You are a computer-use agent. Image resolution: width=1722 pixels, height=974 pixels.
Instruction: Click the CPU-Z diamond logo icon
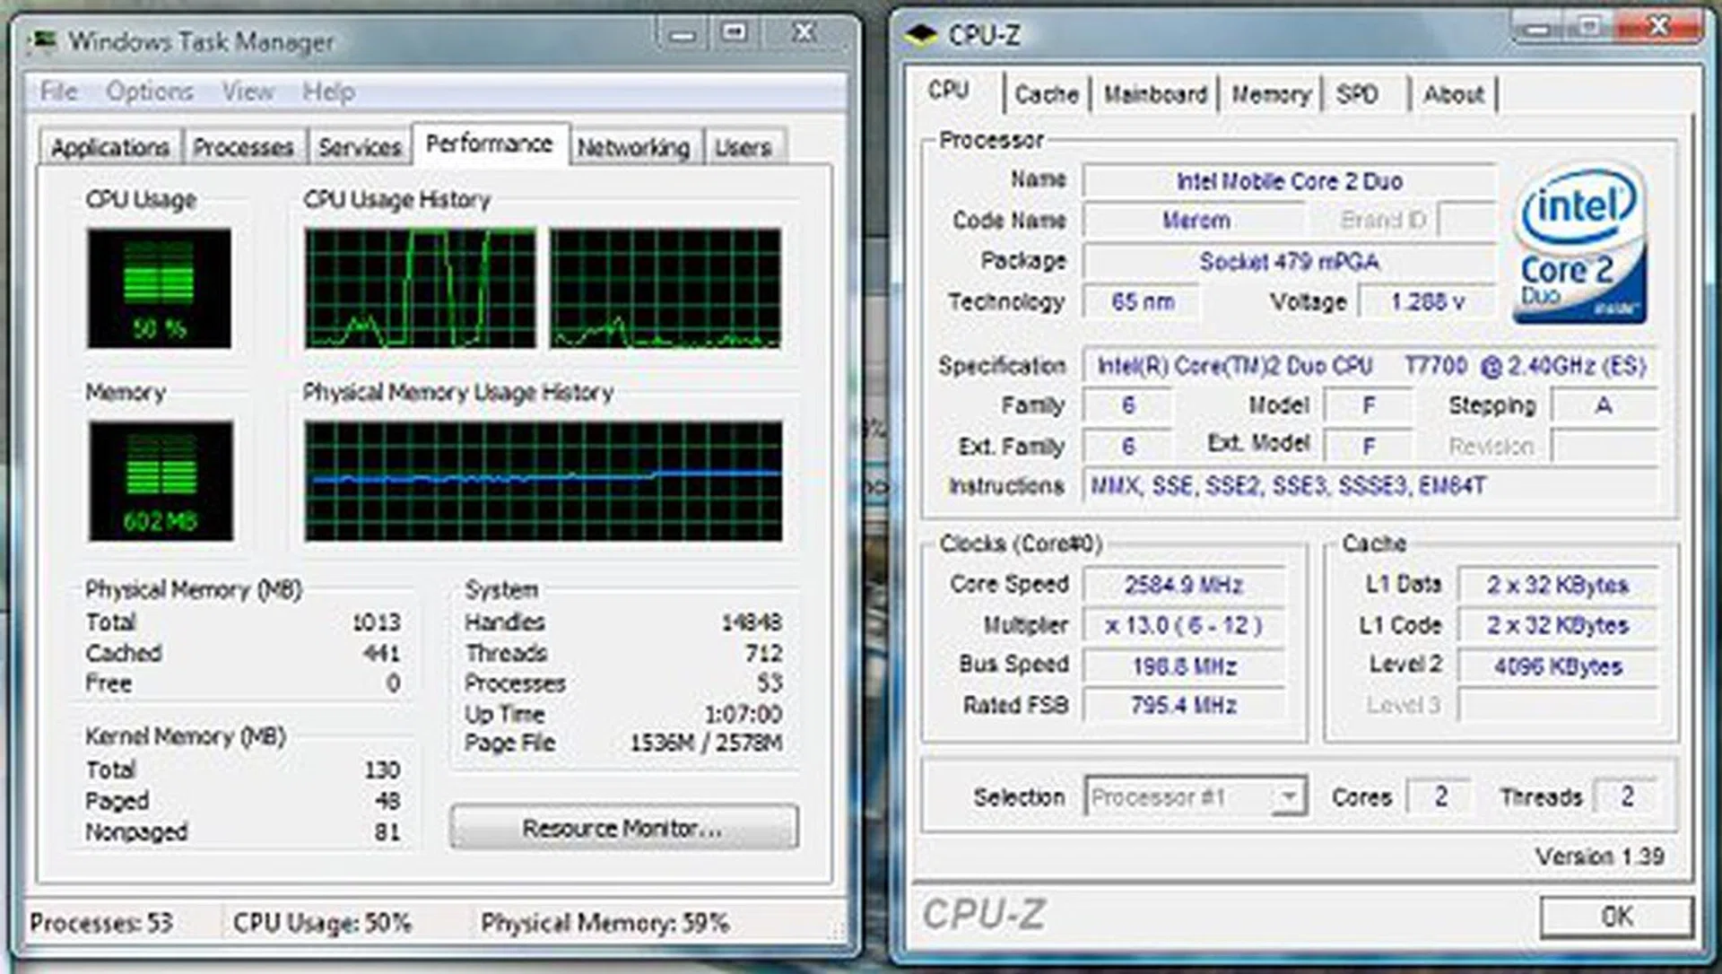click(x=918, y=33)
